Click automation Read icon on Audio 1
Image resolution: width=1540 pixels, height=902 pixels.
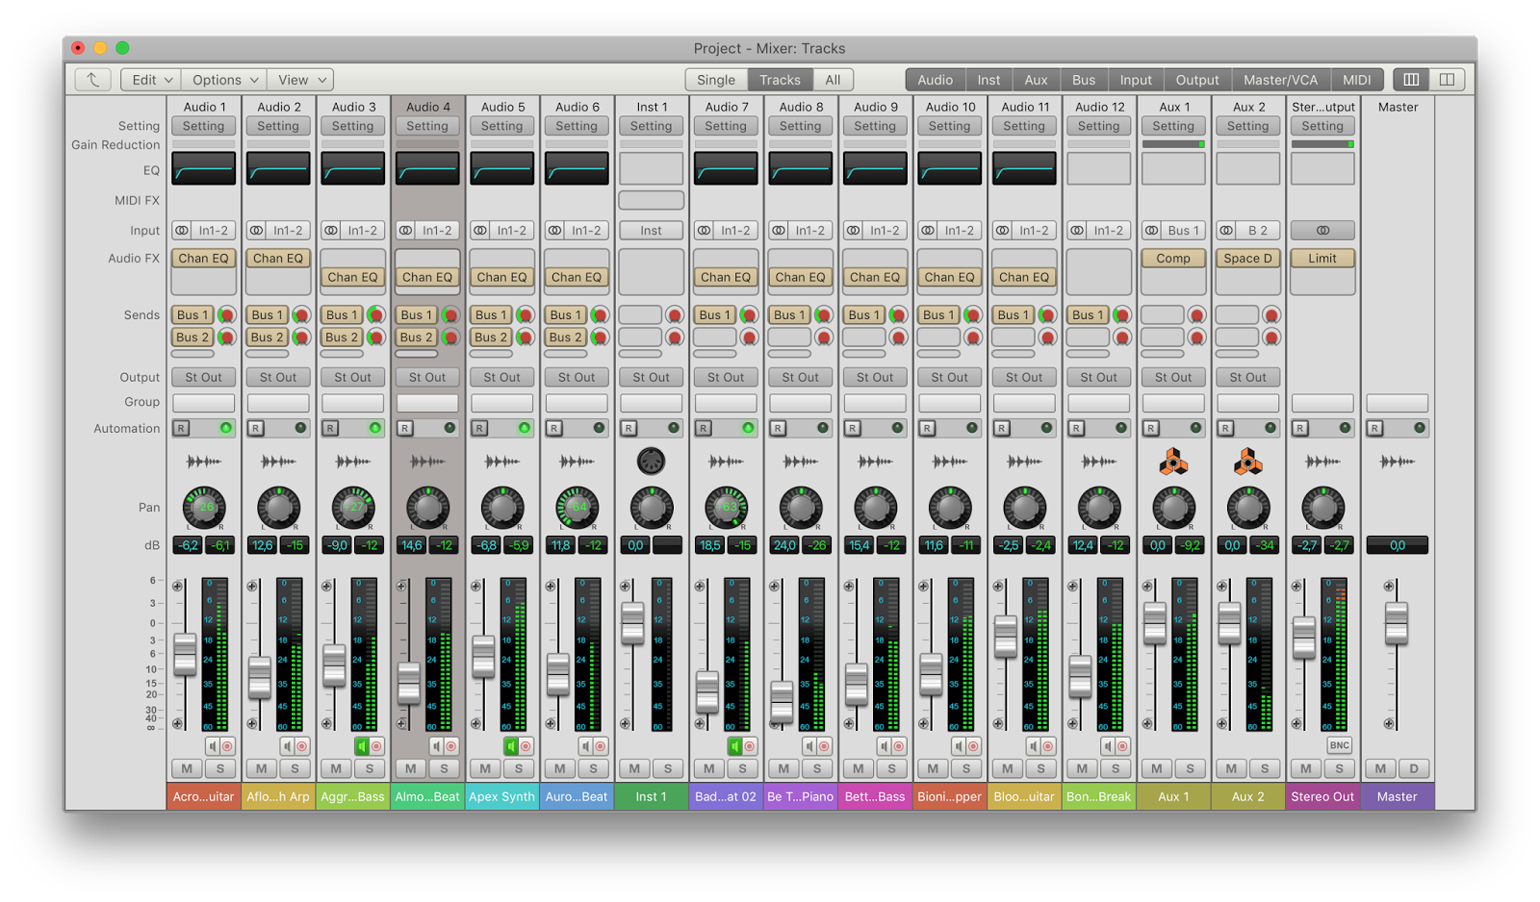pos(181,429)
